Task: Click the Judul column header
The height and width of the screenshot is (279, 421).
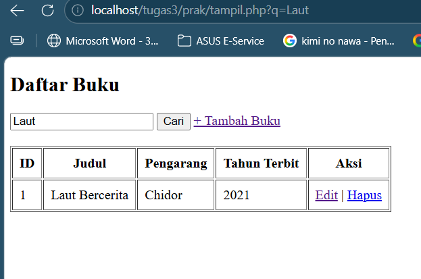Action: (90, 163)
